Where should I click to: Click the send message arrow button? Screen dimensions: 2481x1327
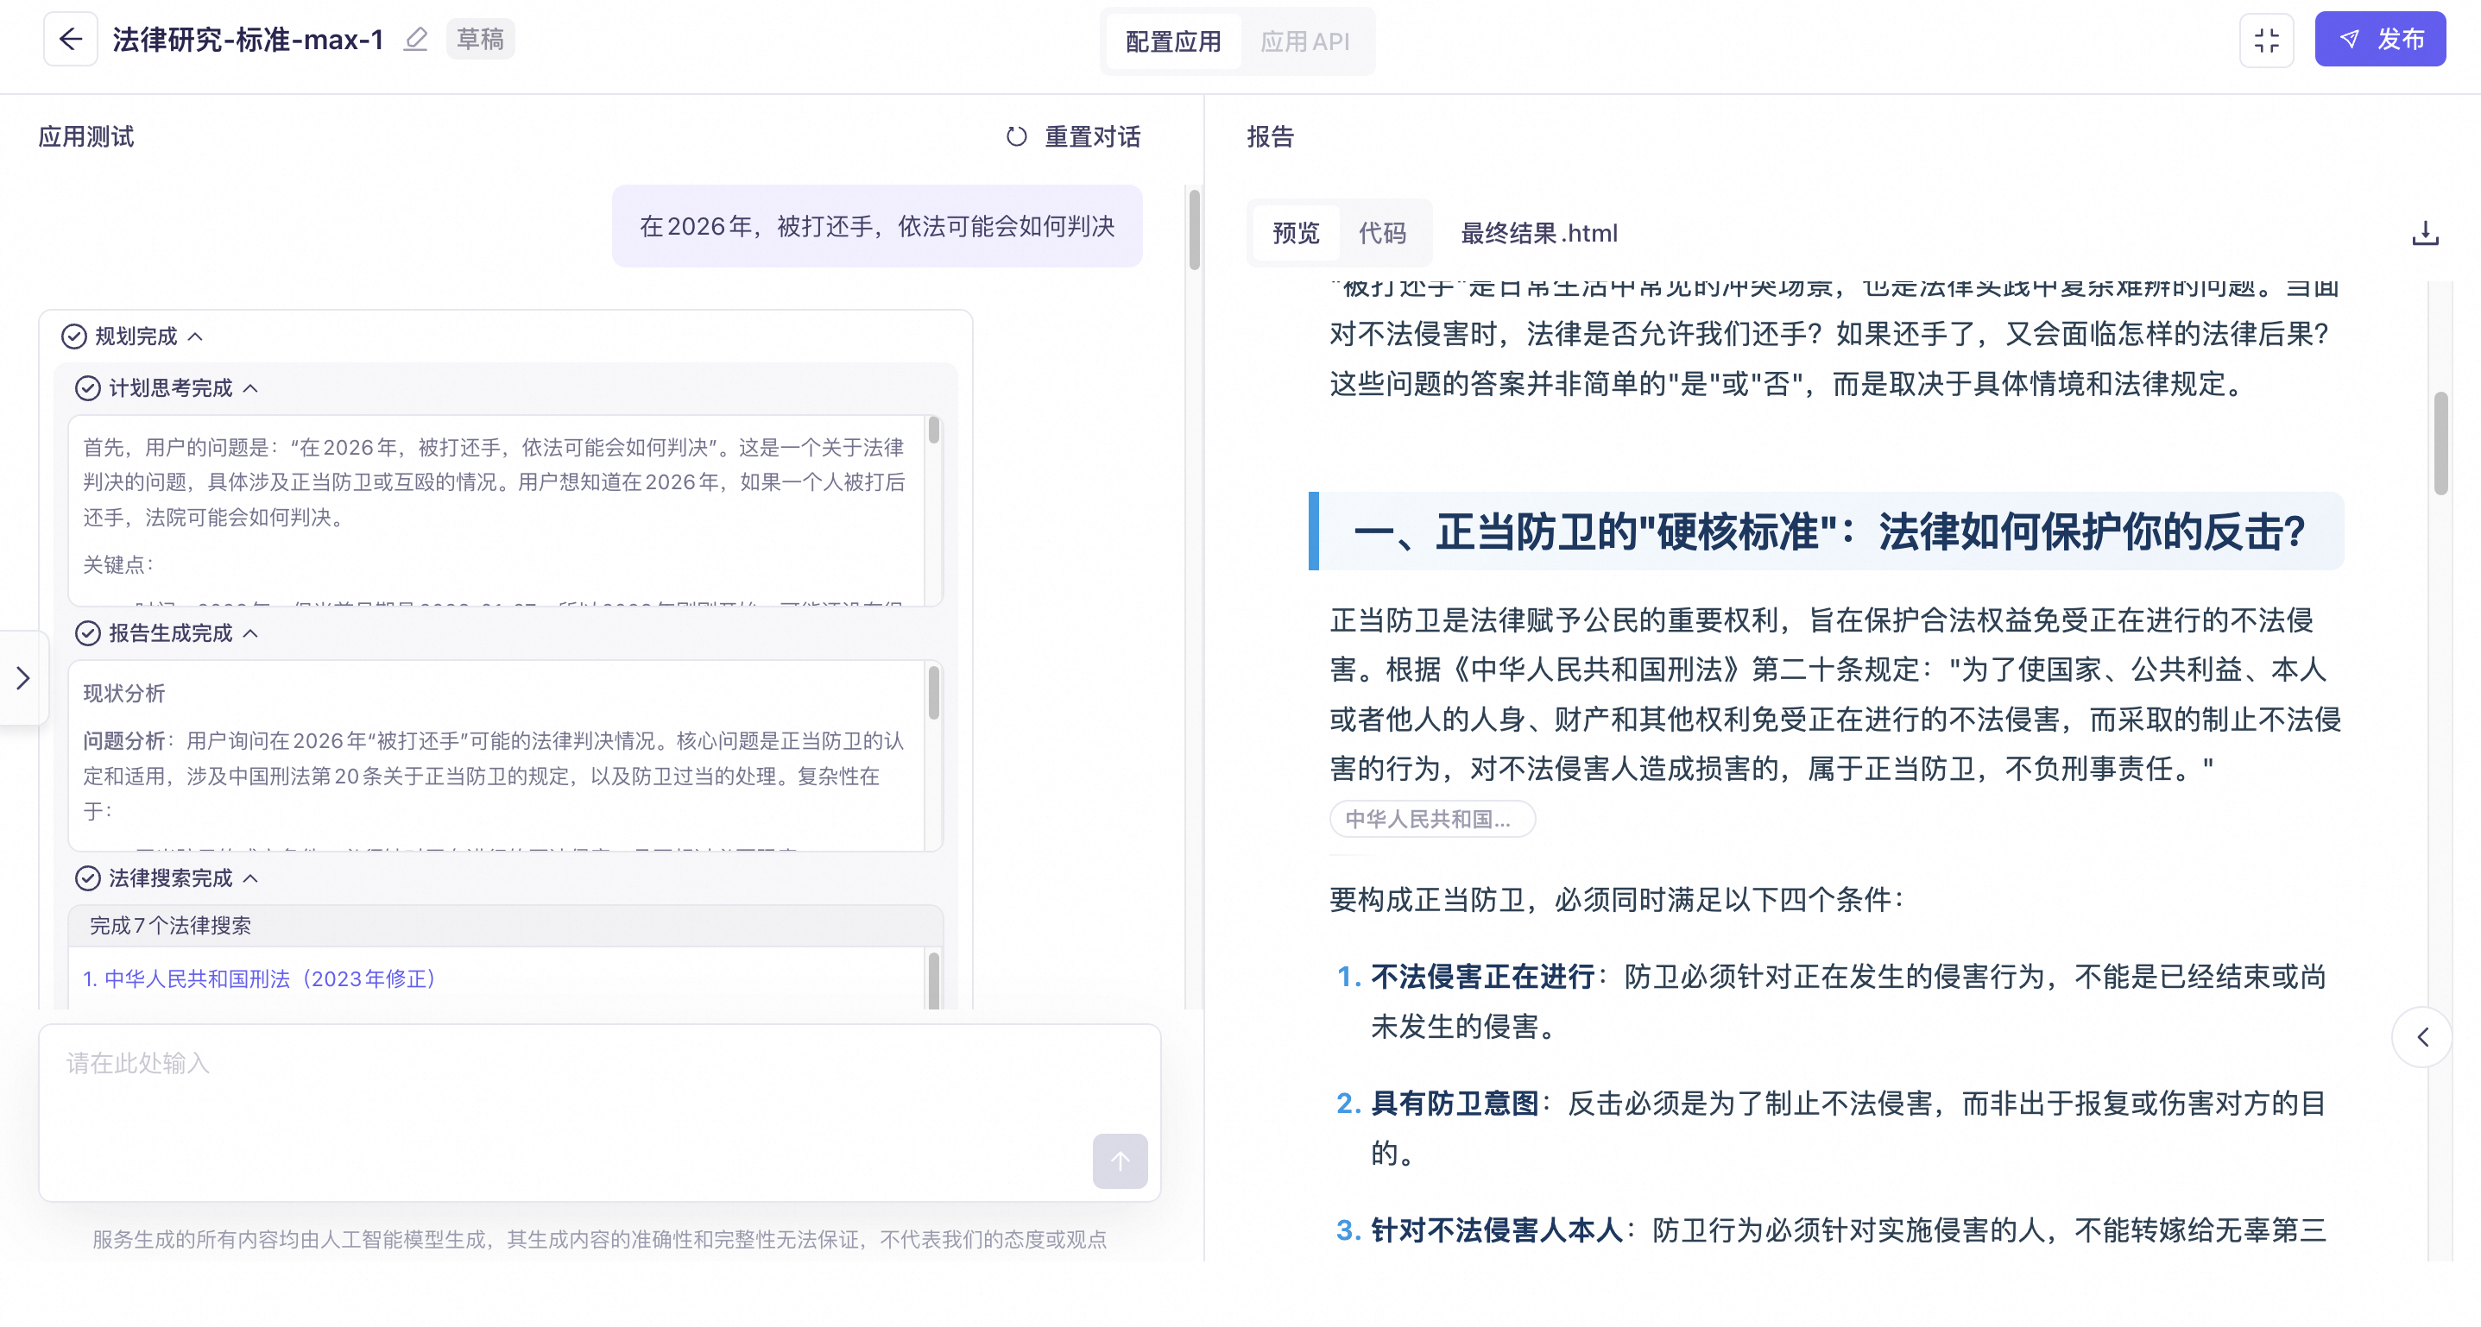(1119, 1160)
